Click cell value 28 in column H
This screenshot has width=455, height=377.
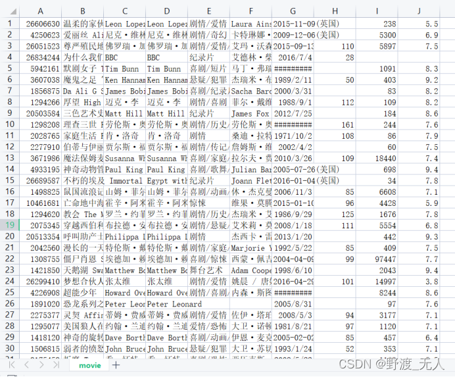[335, 57]
